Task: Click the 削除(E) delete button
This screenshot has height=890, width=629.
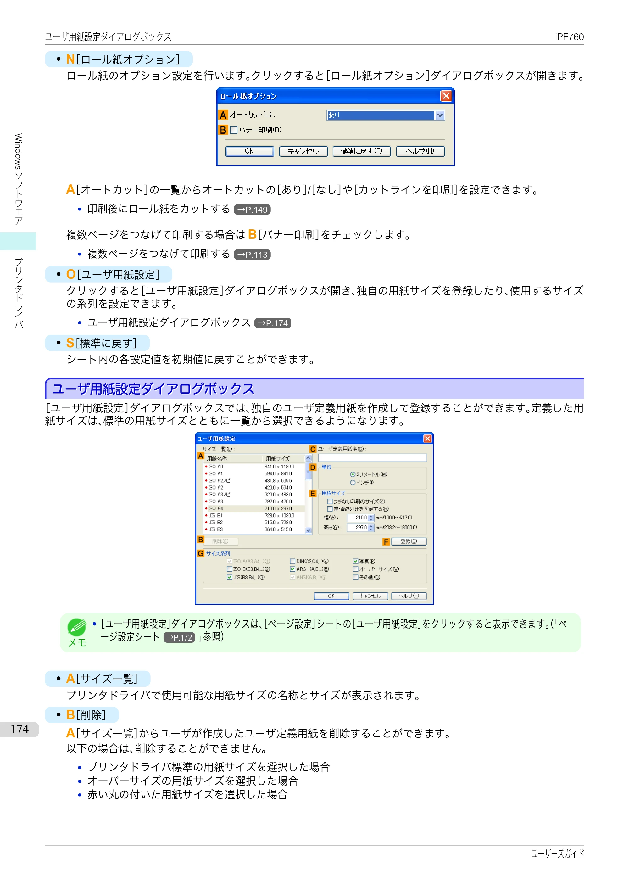Action: coord(220,541)
